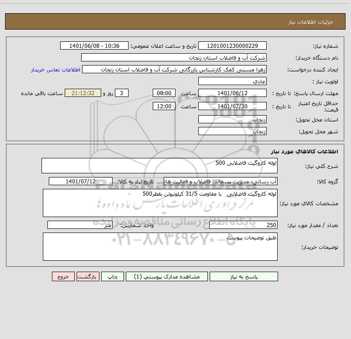Click label 'حداقل تاریخ اعتبار قیمت'

pyautogui.click(x=318, y=106)
